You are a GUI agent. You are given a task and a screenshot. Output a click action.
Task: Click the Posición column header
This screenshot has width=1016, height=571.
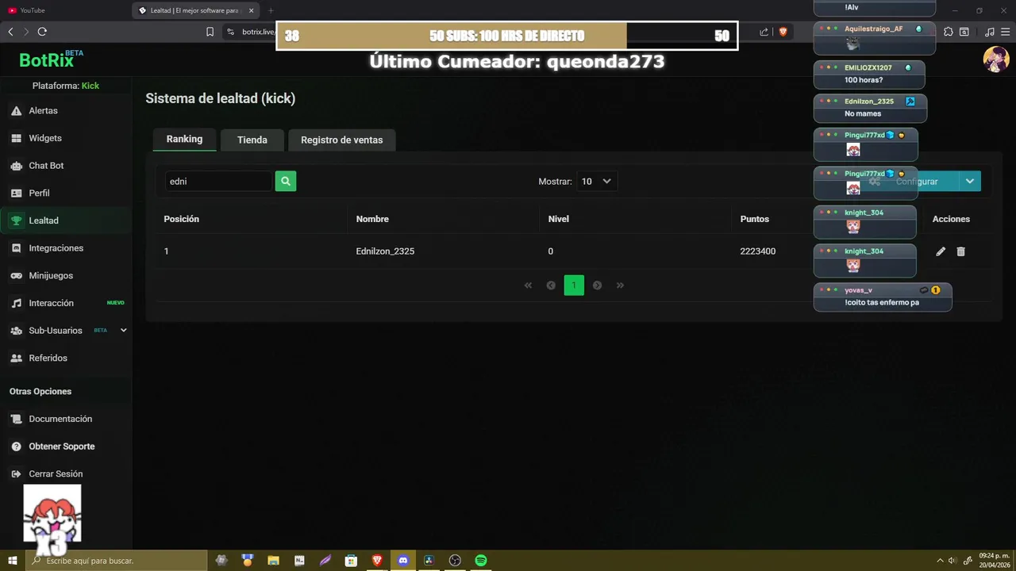pyautogui.click(x=181, y=219)
